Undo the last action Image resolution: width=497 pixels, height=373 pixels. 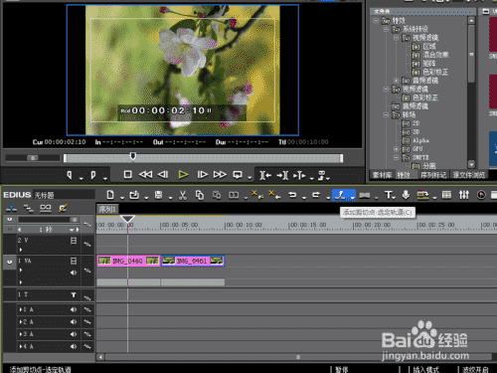pos(292,195)
